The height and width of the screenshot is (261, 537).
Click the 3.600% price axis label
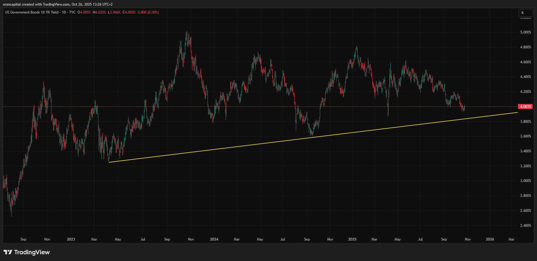coord(526,136)
